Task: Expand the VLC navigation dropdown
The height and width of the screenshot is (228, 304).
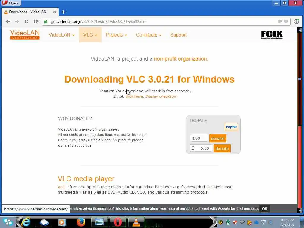Action: click(90, 35)
